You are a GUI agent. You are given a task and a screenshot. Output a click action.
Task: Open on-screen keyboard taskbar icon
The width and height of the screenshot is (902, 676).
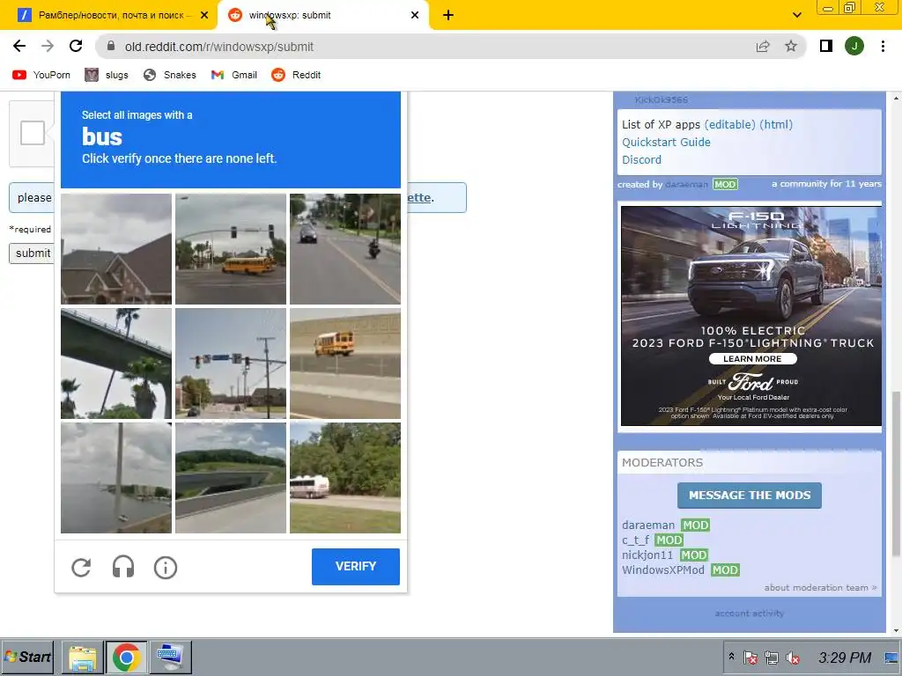(x=170, y=657)
